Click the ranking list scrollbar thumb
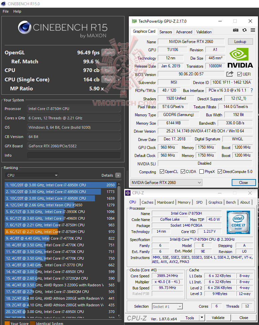259x325 pixels. [119, 234]
